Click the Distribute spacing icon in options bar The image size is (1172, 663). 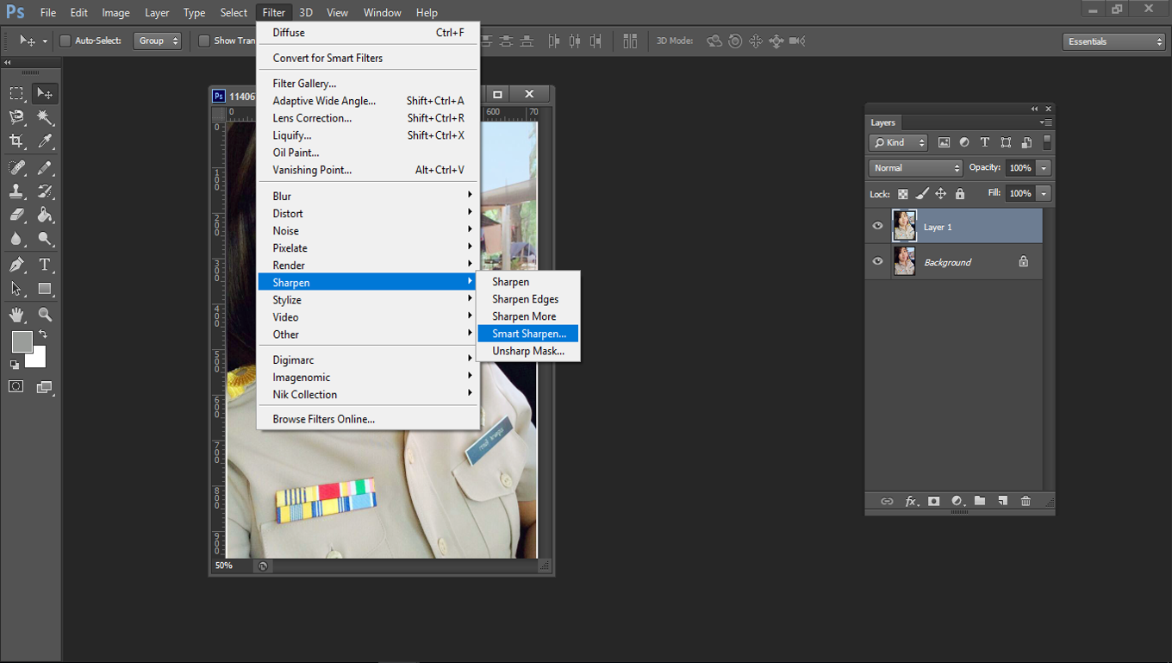click(630, 41)
